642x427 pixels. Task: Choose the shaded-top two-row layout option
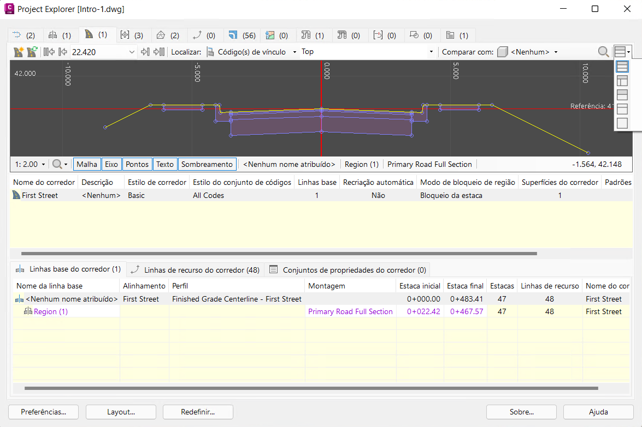622,95
